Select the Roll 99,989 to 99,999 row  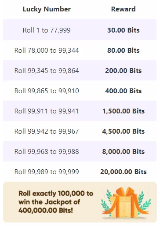tap(80, 171)
